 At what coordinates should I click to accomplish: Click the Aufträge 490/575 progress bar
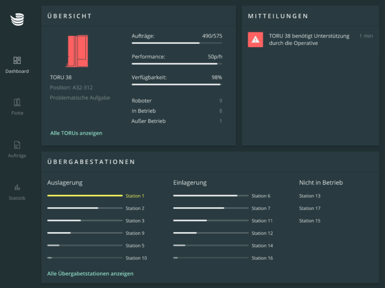click(x=177, y=43)
